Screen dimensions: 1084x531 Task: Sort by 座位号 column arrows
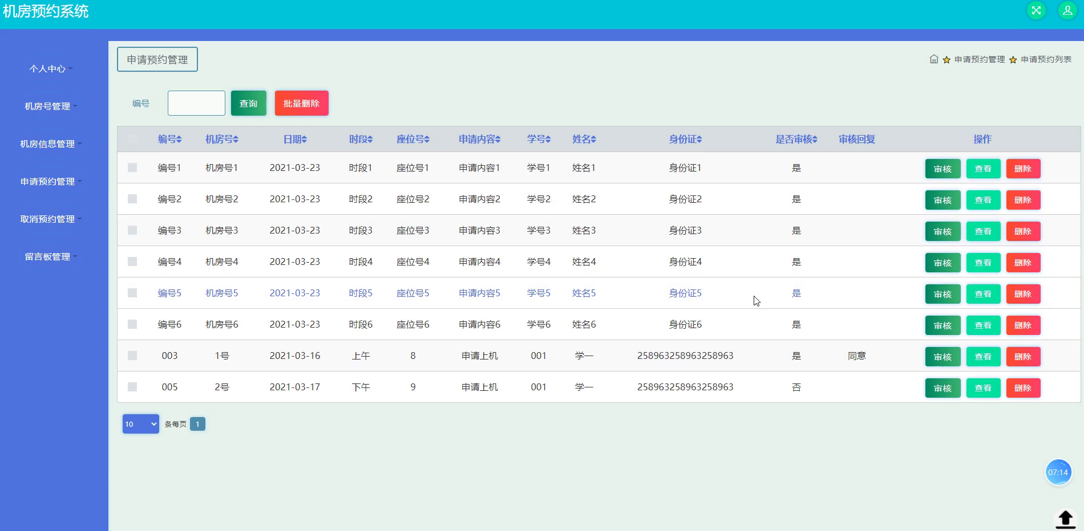(427, 140)
